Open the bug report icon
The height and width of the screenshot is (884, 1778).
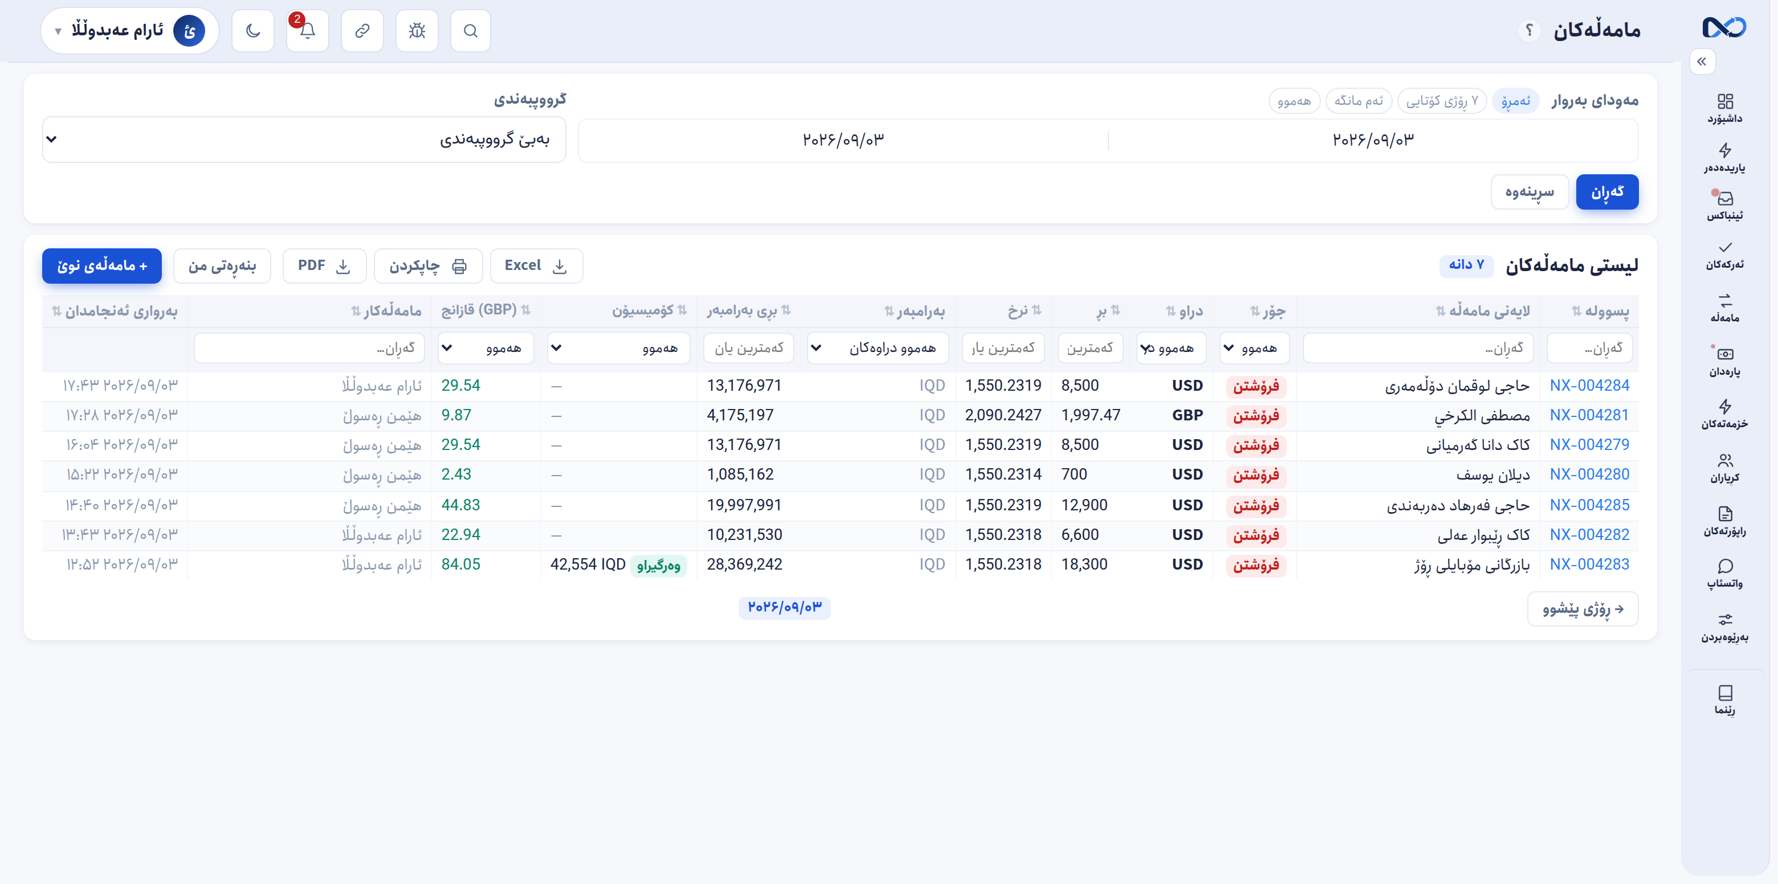(x=417, y=30)
